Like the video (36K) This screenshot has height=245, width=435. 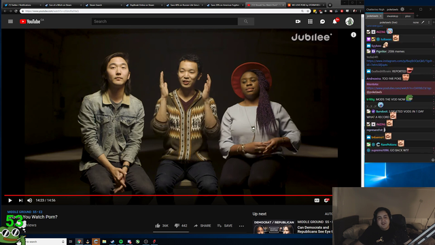tap(162, 225)
